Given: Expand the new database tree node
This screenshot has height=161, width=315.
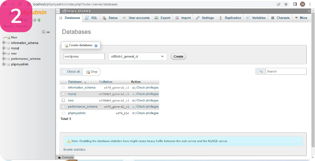Looking at the screenshot, I should [4, 53].
